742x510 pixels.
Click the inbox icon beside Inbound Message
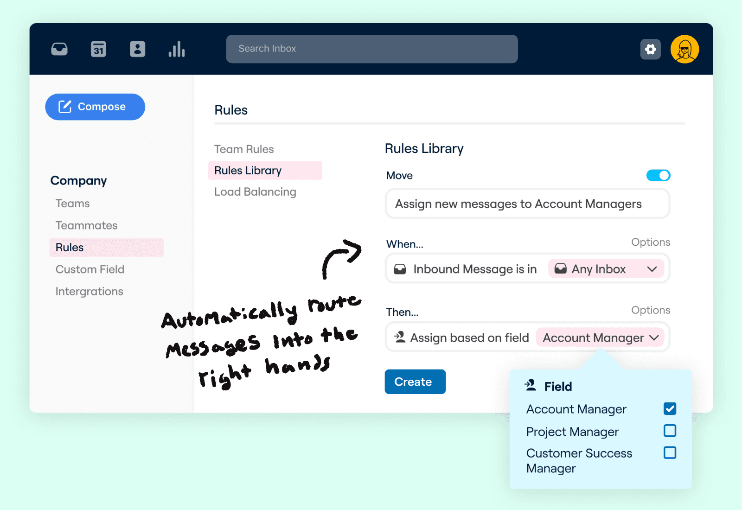(400, 269)
